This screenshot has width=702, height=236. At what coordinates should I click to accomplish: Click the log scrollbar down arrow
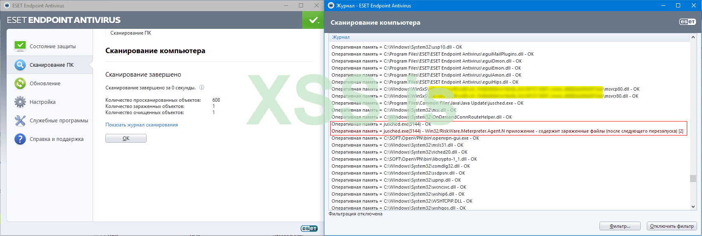693,207
